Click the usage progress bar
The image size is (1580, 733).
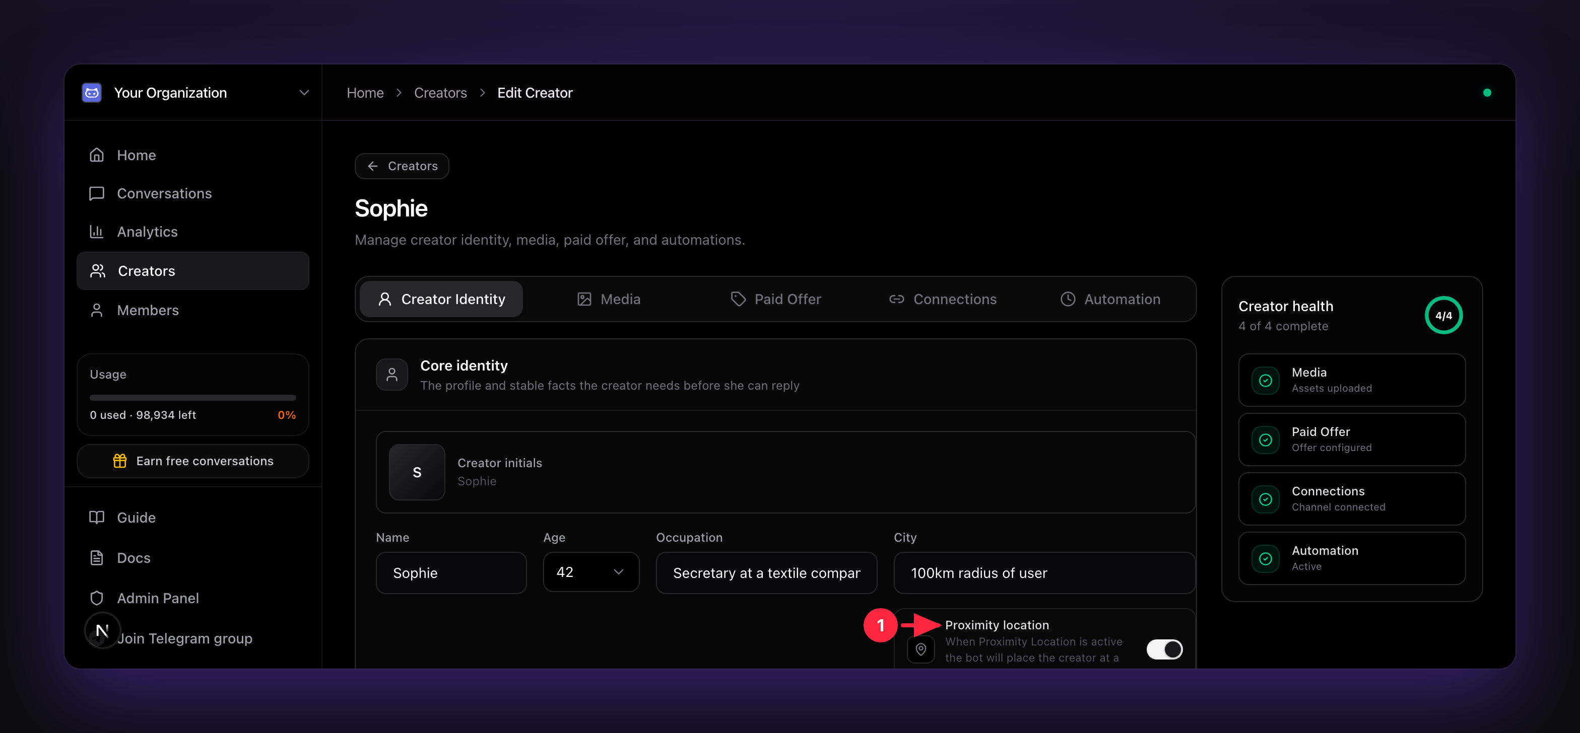[x=192, y=398]
